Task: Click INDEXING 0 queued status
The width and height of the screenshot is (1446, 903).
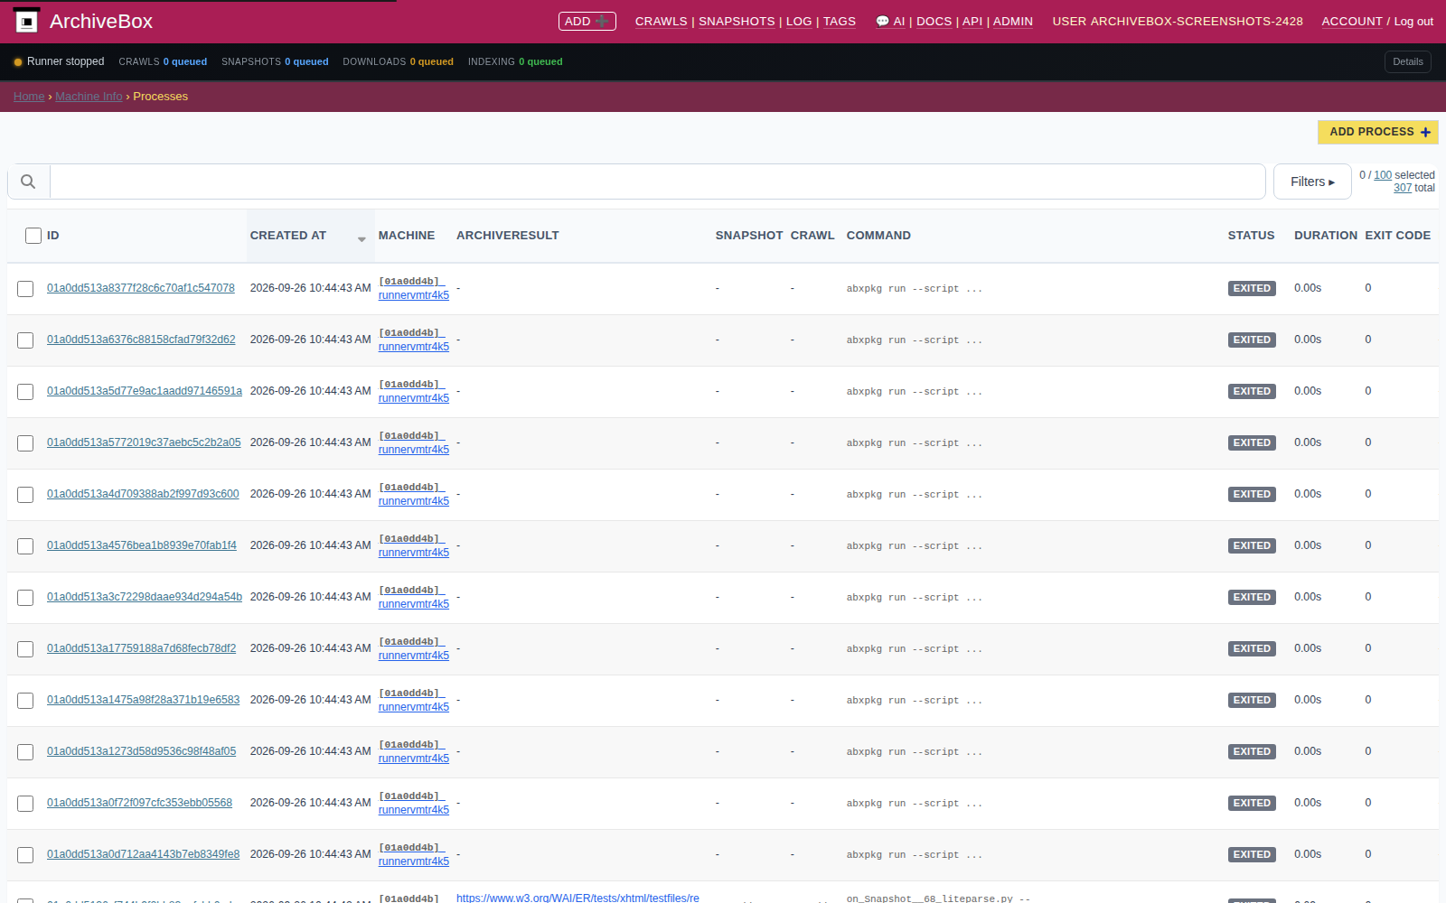Action: point(515,62)
